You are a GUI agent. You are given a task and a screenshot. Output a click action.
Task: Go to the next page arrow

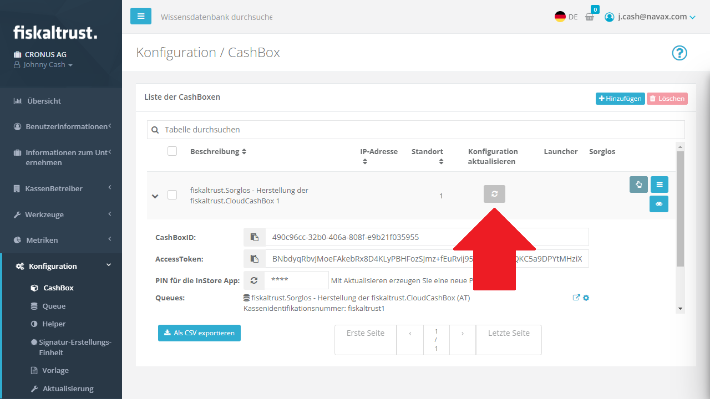463,340
